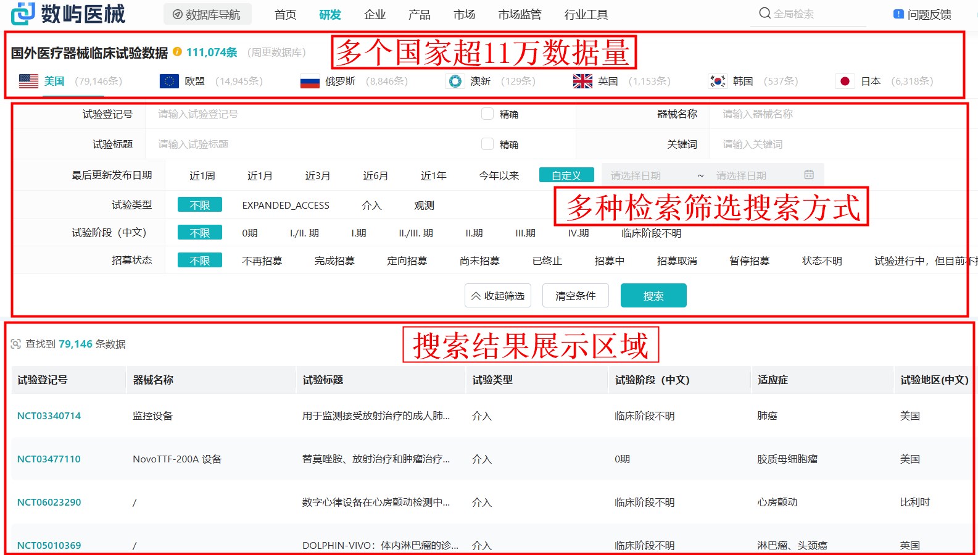Screen dimensions: 978x555
Task: Select the Russia flag 俄罗斯 database
Action: click(310, 81)
